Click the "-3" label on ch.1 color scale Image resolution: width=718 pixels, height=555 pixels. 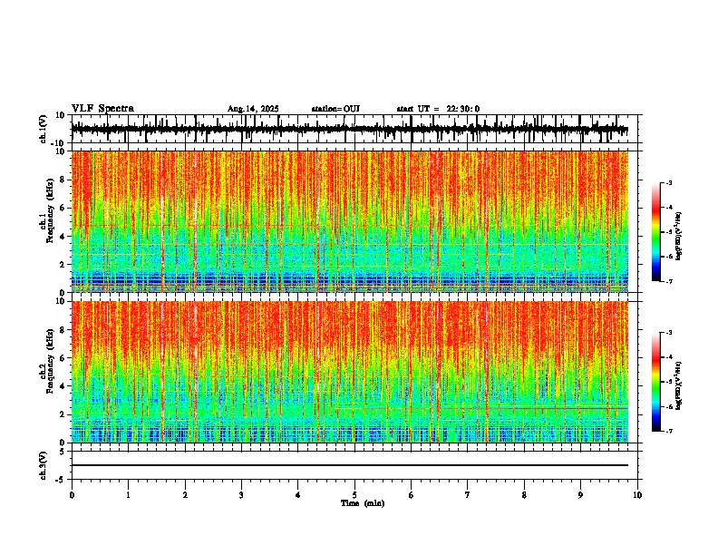(669, 182)
